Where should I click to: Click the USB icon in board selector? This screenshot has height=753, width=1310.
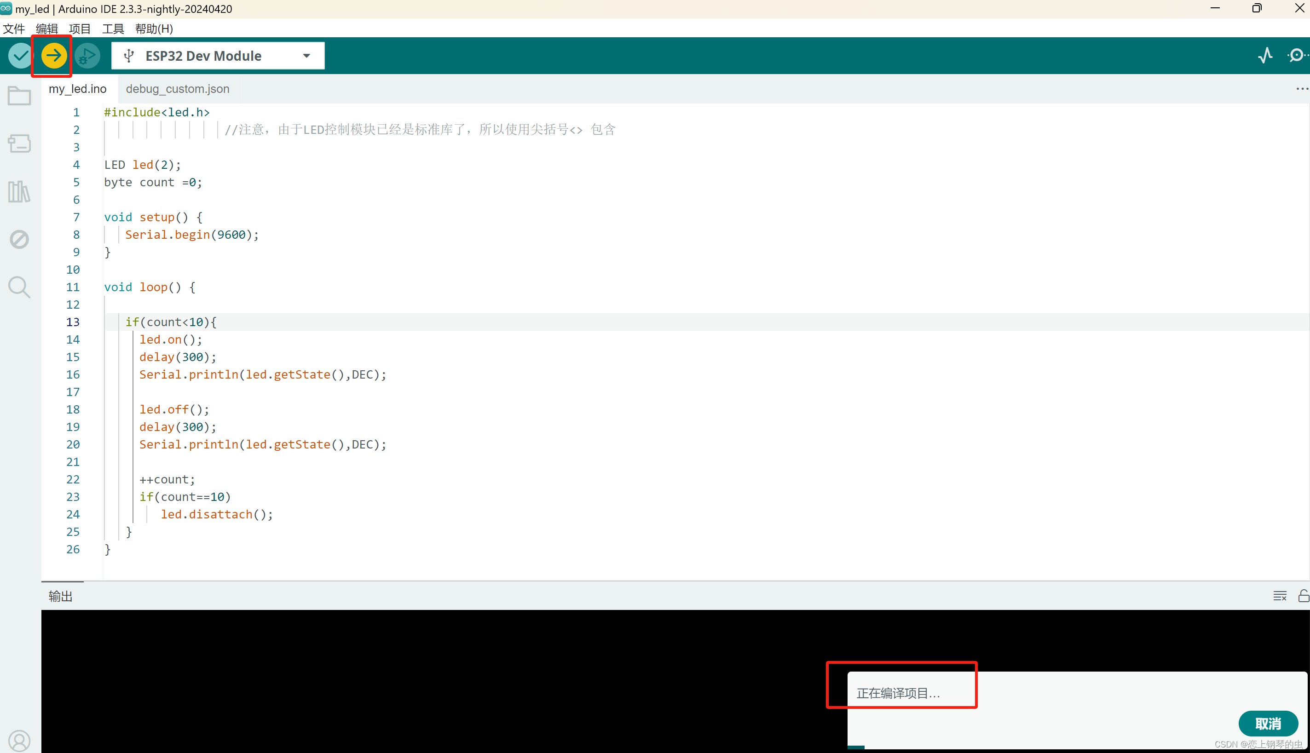click(x=129, y=56)
